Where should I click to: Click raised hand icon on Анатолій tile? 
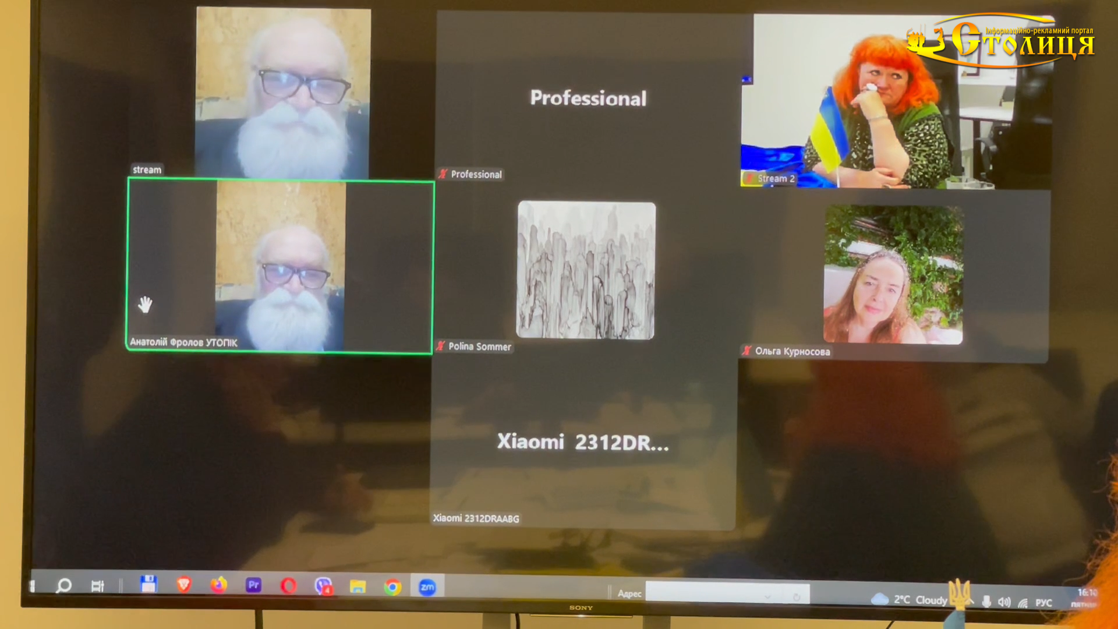coord(145,304)
